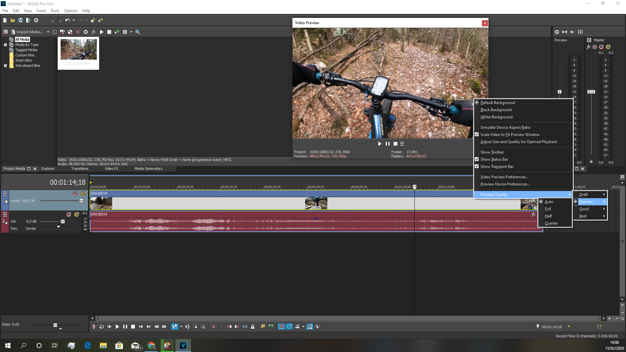This screenshot has width=626, height=352.
Task: Click the Search Media Bins magnifier icon
Action: point(138,32)
